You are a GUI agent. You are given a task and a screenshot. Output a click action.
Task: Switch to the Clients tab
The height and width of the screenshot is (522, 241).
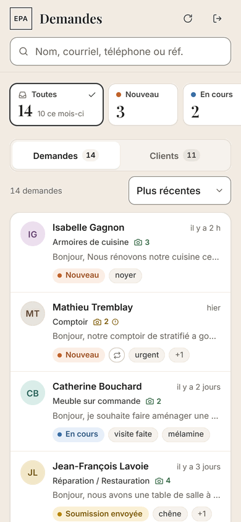pyautogui.click(x=175, y=155)
